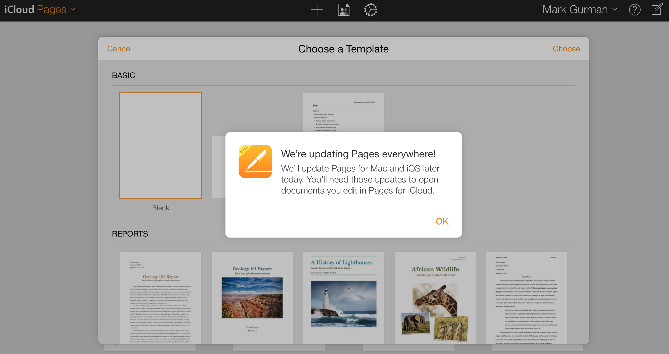
Task: Click the Choose a Template title
Action: click(343, 49)
